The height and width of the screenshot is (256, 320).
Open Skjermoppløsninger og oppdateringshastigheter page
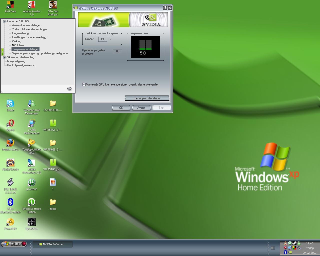coord(40,53)
